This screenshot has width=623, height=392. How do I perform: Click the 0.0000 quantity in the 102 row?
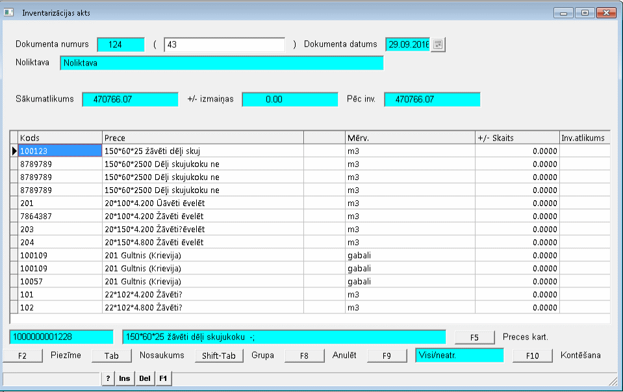[x=517, y=307]
